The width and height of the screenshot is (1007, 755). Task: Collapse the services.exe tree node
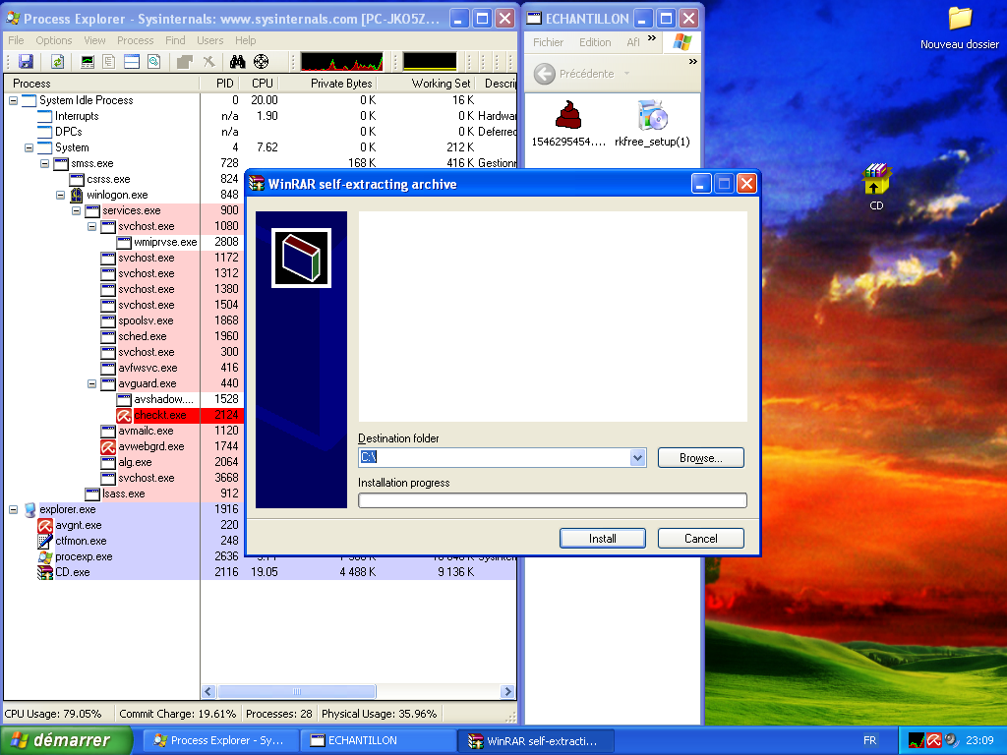[76, 210]
